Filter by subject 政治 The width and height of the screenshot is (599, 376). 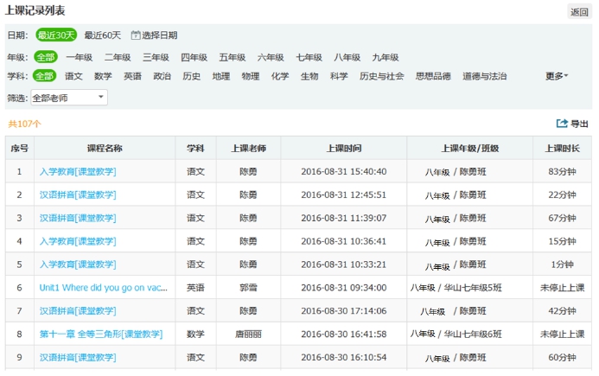[162, 76]
